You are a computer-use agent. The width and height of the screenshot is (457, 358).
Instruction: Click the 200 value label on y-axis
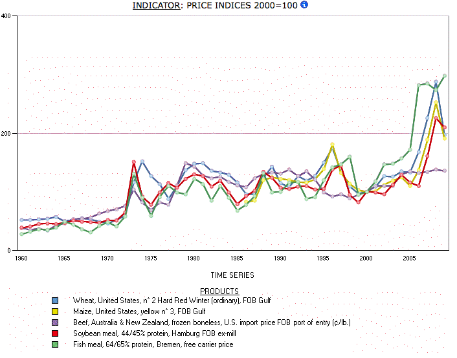click(x=6, y=133)
